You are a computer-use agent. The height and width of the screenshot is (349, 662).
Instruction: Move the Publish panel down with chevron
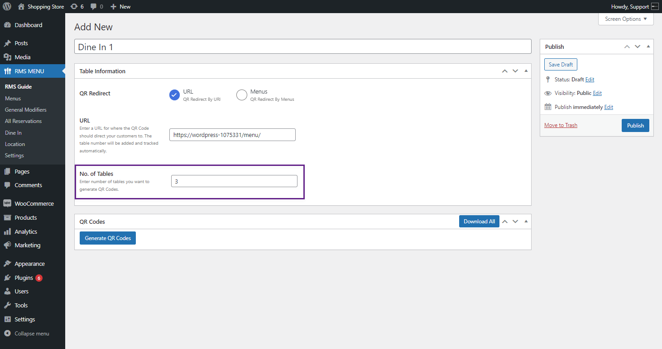tap(638, 47)
